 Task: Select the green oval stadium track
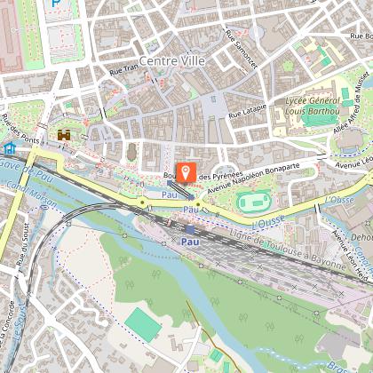254,202
